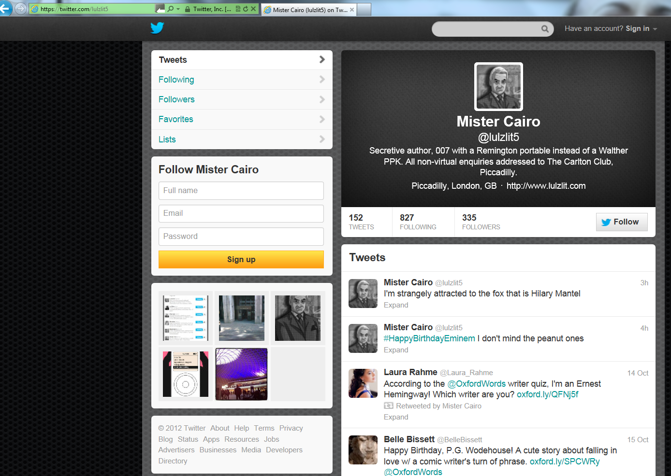The height and width of the screenshot is (476, 671).
Task: Open Laura Rahme's profile name
Action: click(410, 372)
